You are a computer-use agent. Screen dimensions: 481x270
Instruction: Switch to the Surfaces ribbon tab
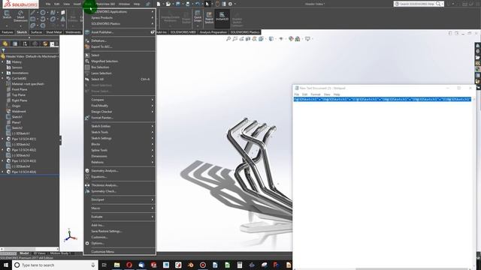[37, 32]
